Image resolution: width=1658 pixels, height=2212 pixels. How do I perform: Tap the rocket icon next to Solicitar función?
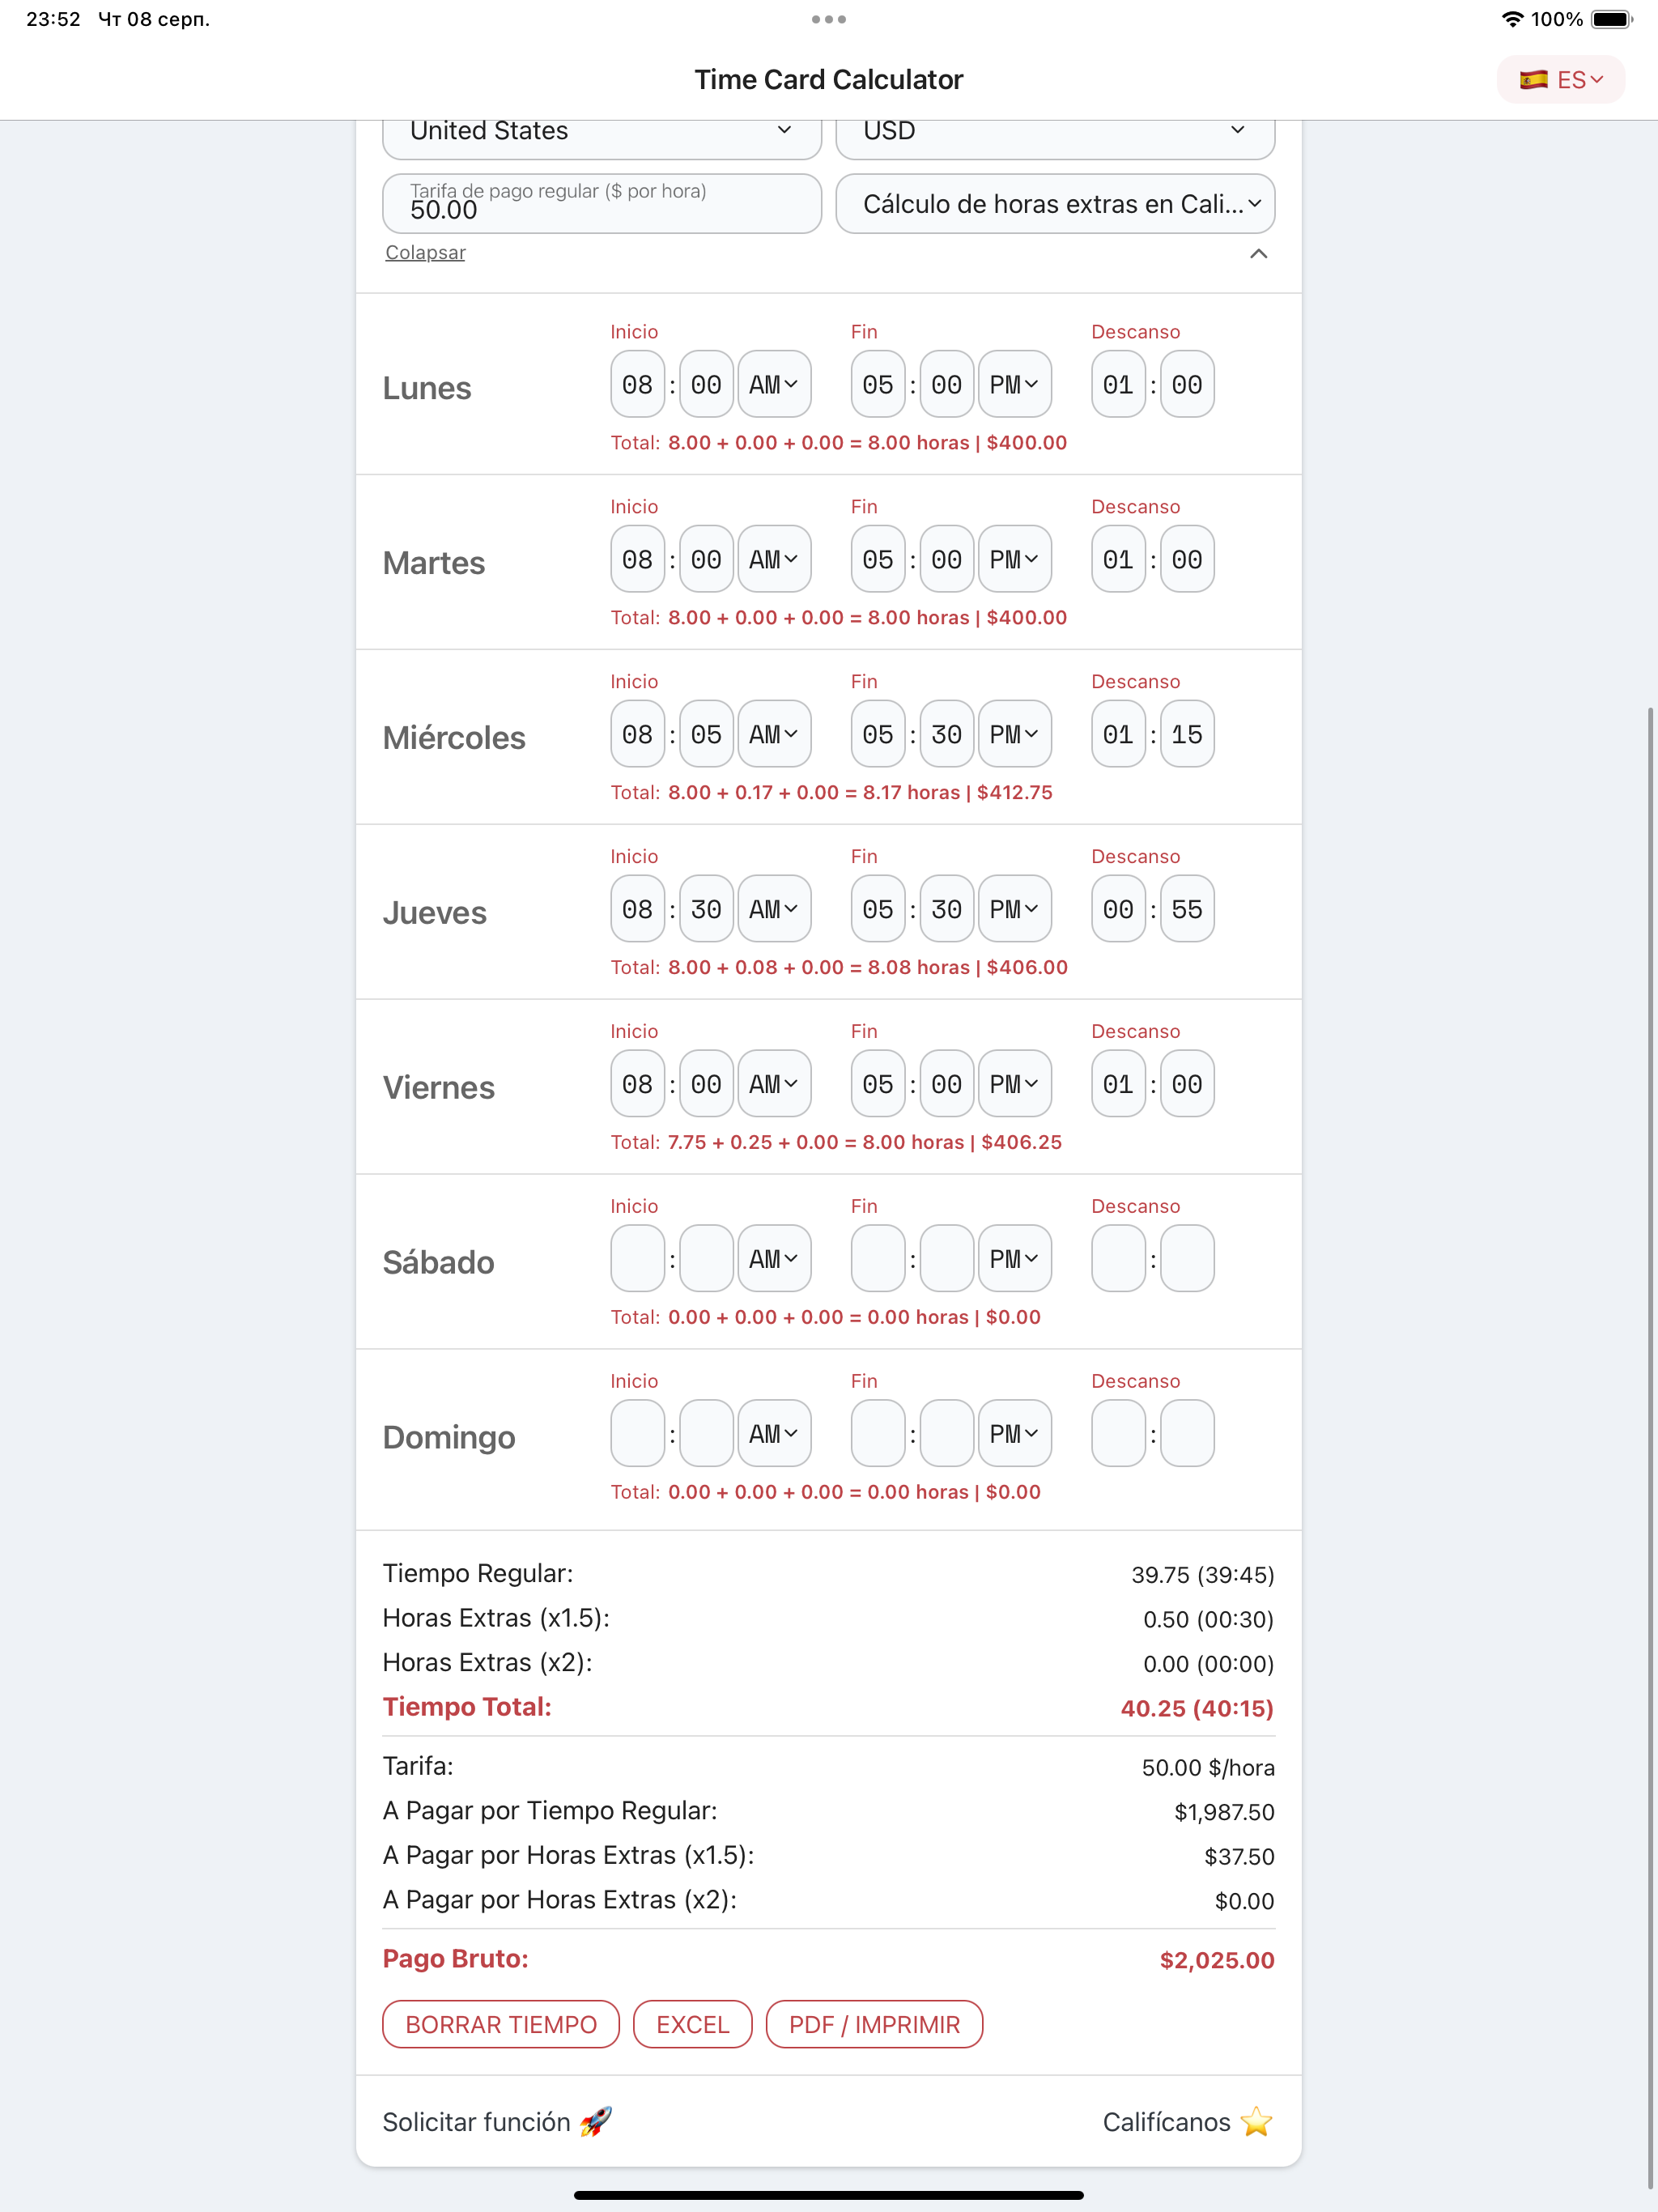pyautogui.click(x=596, y=2121)
